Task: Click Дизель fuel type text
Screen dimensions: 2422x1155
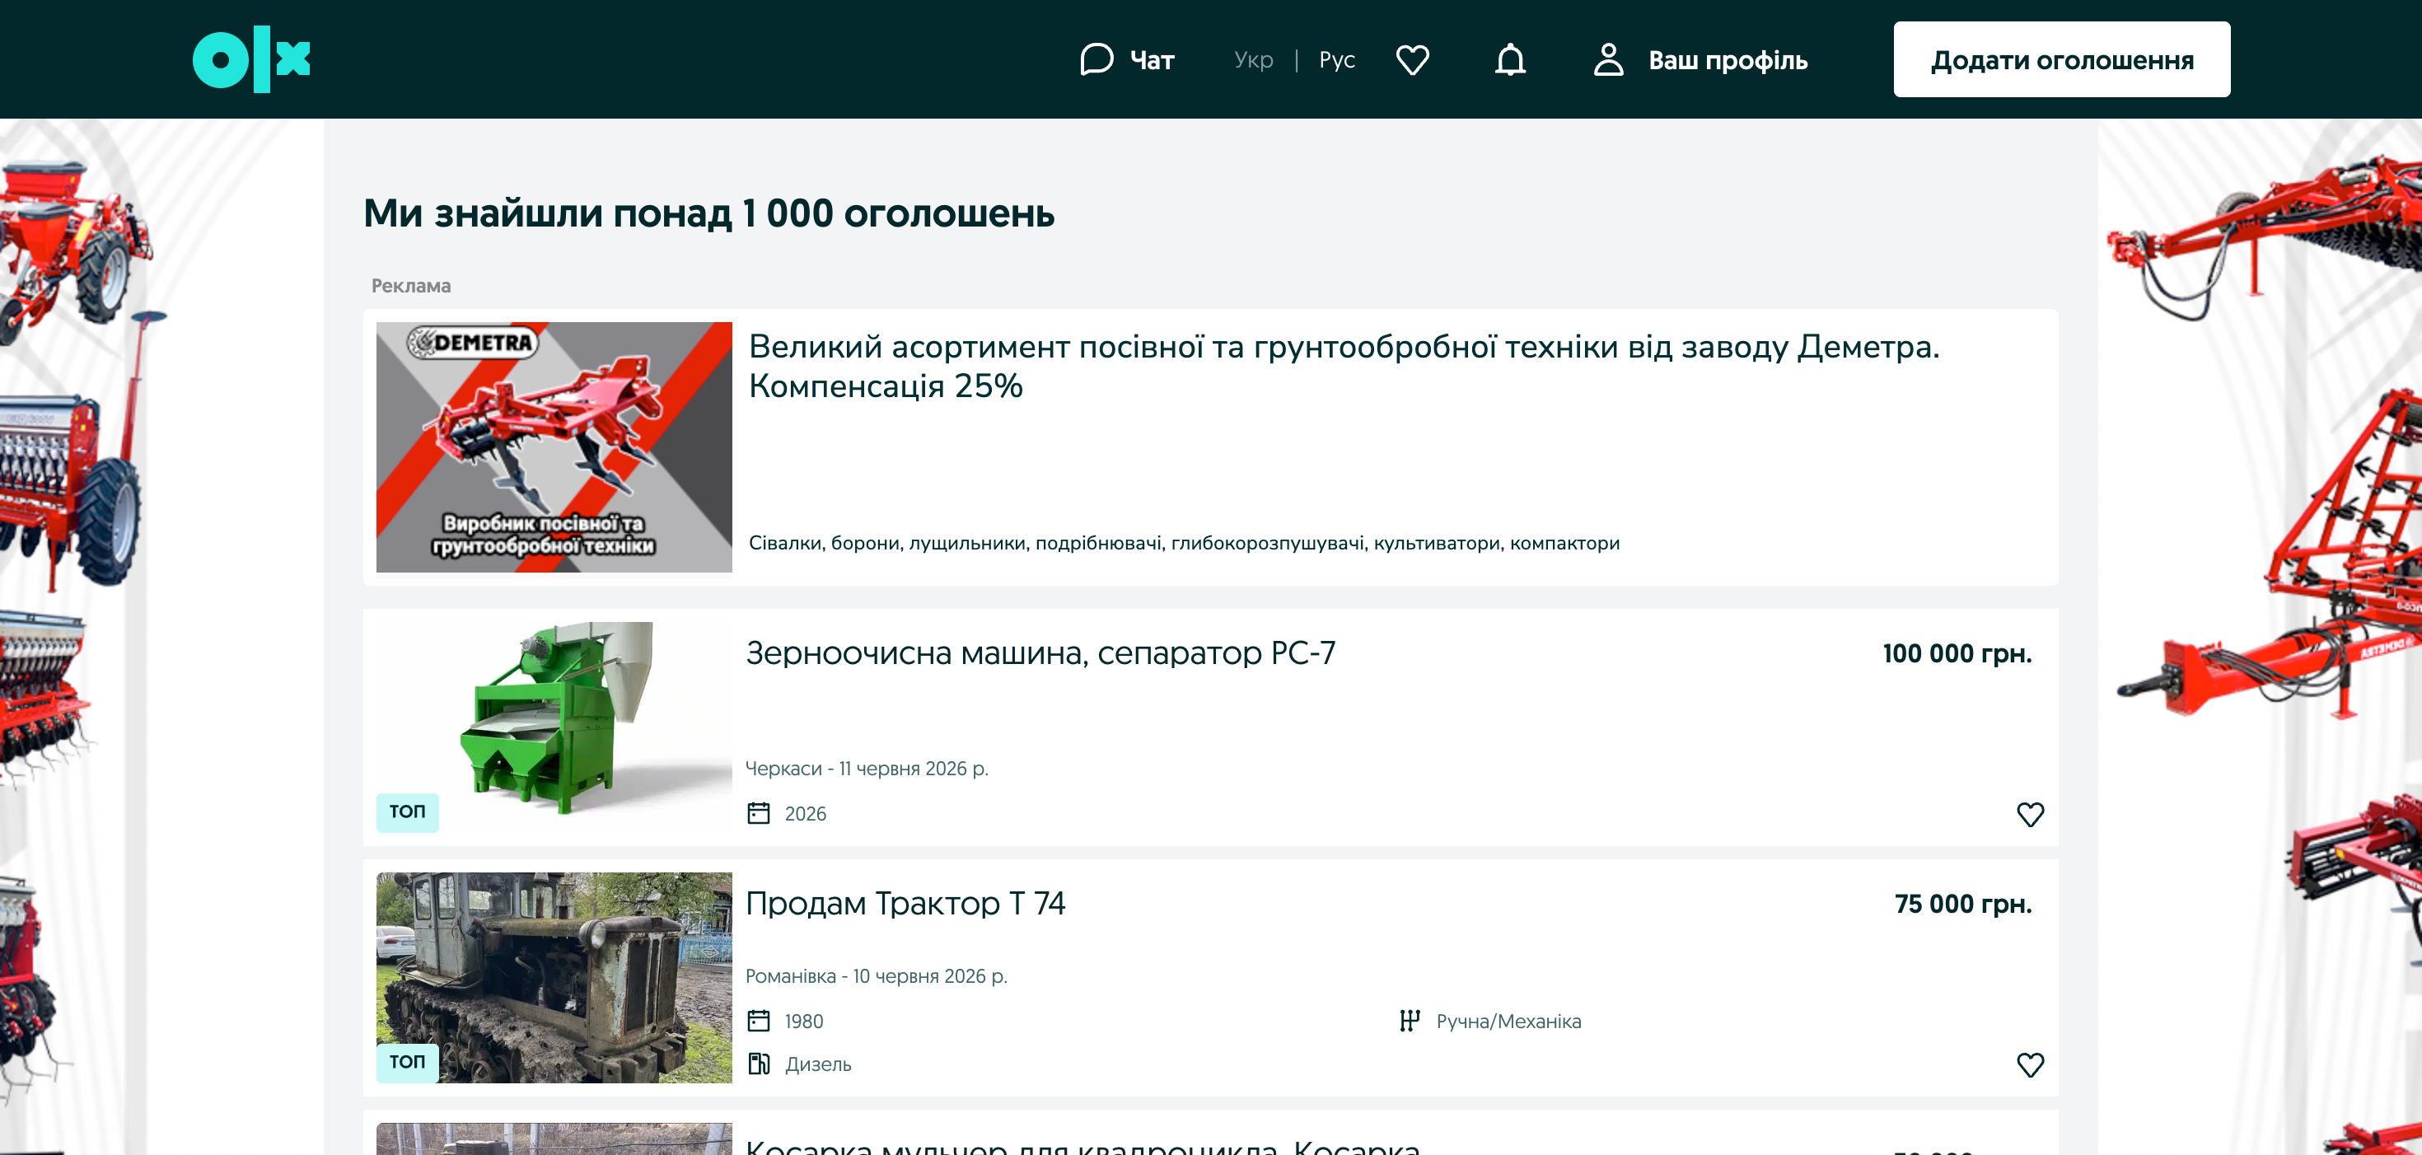Action: (818, 1064)
